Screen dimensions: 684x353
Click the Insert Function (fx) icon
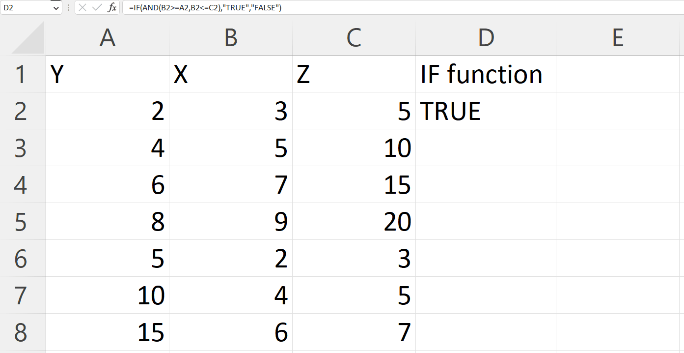pos(112,7)
